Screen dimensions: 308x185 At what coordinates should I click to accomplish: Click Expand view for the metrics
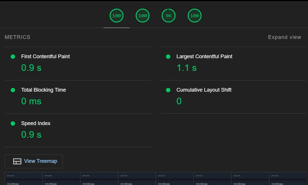[284, 37]
